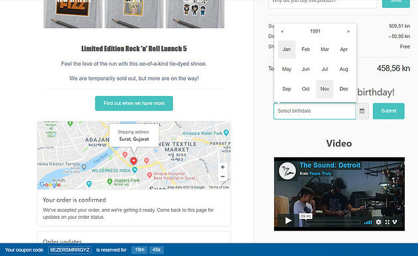
Task: Click the Select birthdate input field
Action: tap(314, 111)
